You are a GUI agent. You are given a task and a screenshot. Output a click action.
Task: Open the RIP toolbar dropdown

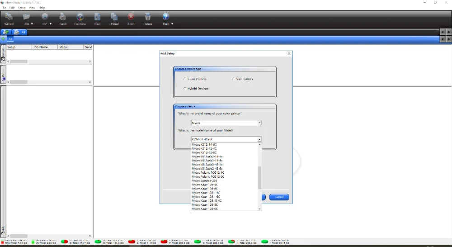coord(51,24)
